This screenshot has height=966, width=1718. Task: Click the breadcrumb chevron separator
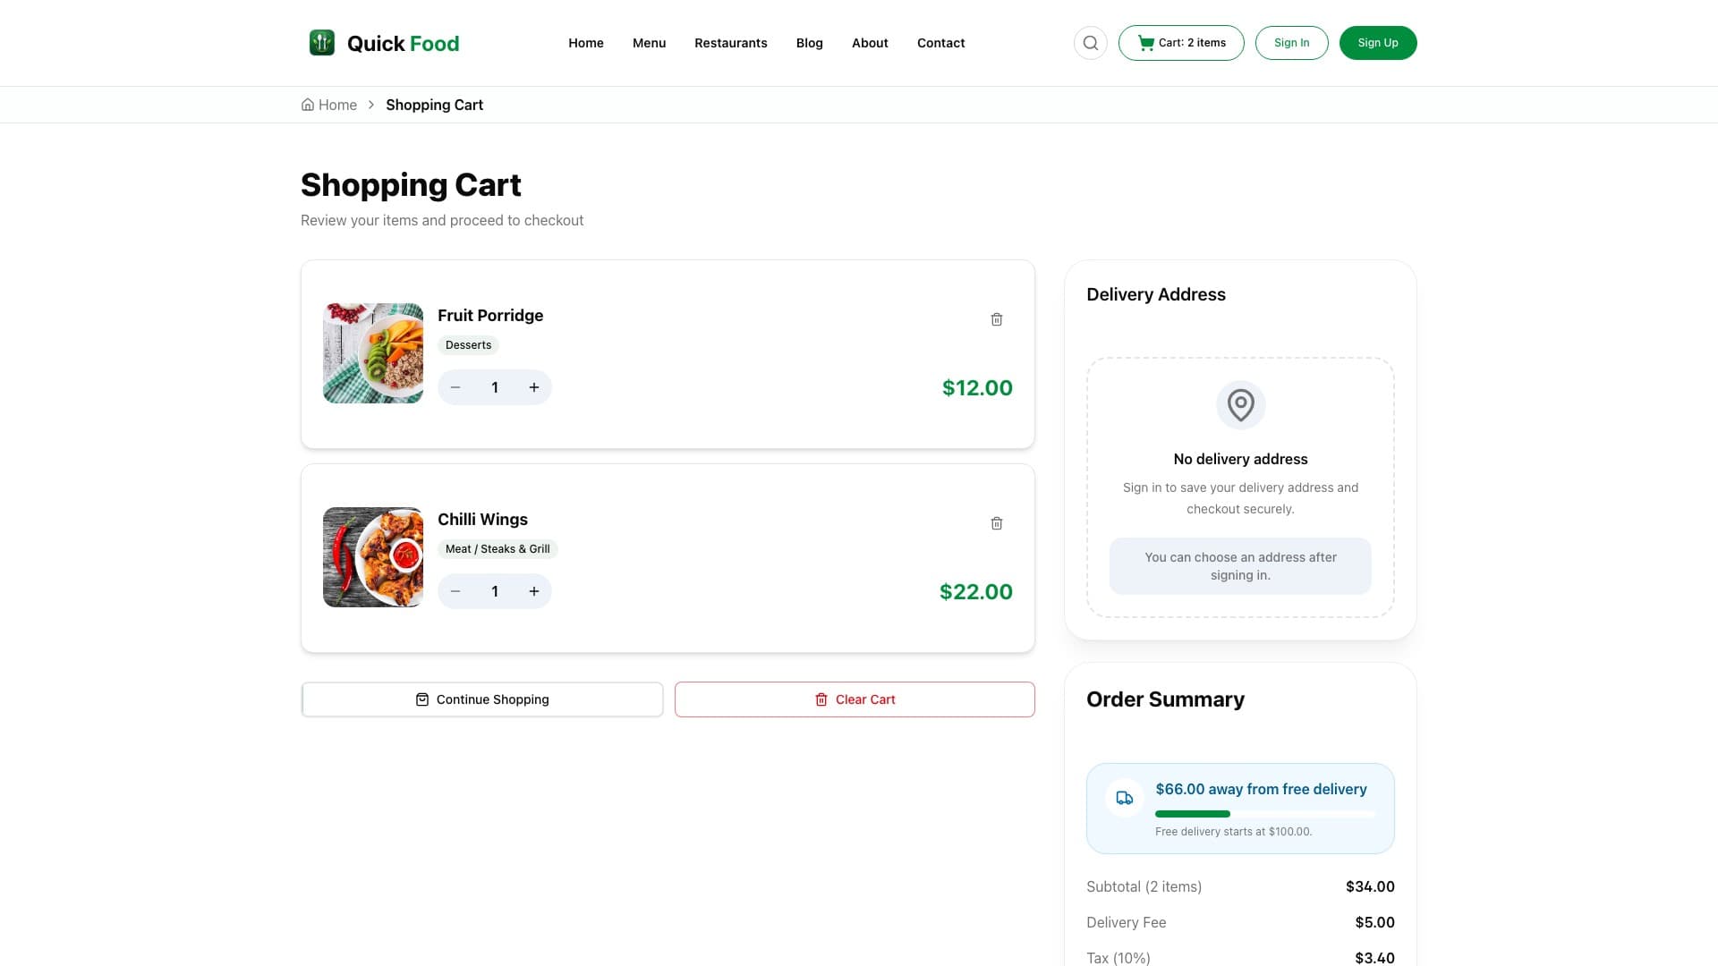[x=371, y=105]
